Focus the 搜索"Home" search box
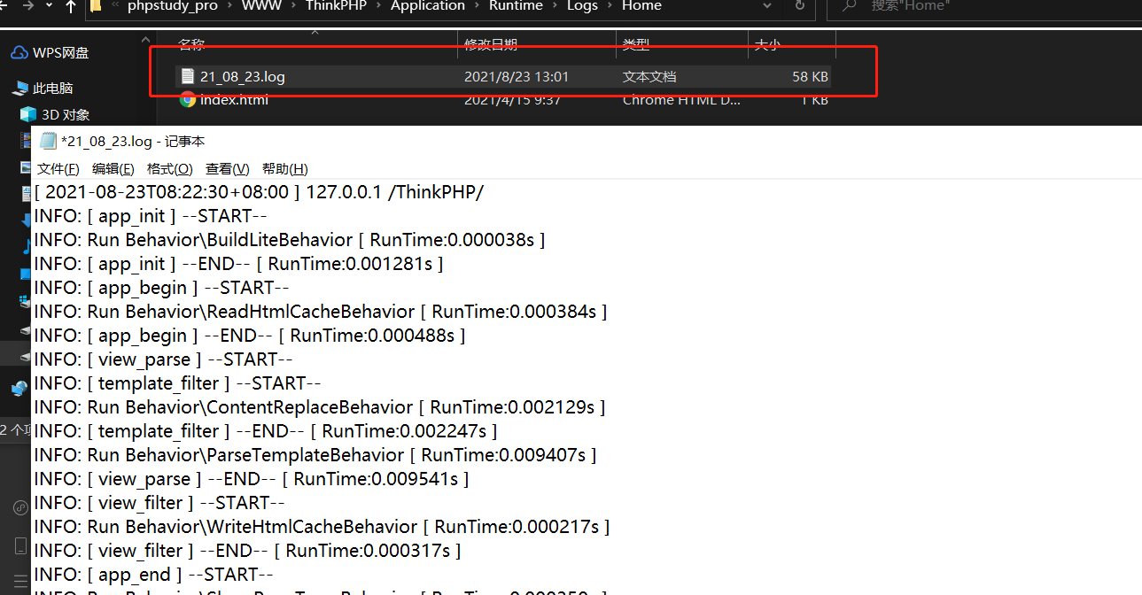The width and height of the screenshot is (1142, 595). [x=983, y=5]
